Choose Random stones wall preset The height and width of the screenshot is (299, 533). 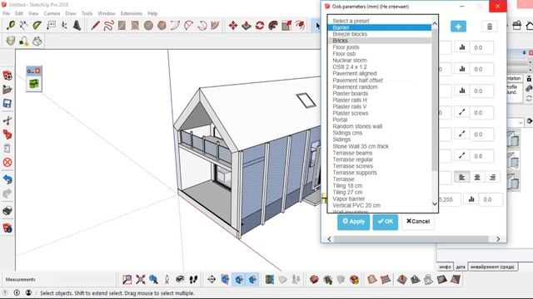tap(380, 126)
